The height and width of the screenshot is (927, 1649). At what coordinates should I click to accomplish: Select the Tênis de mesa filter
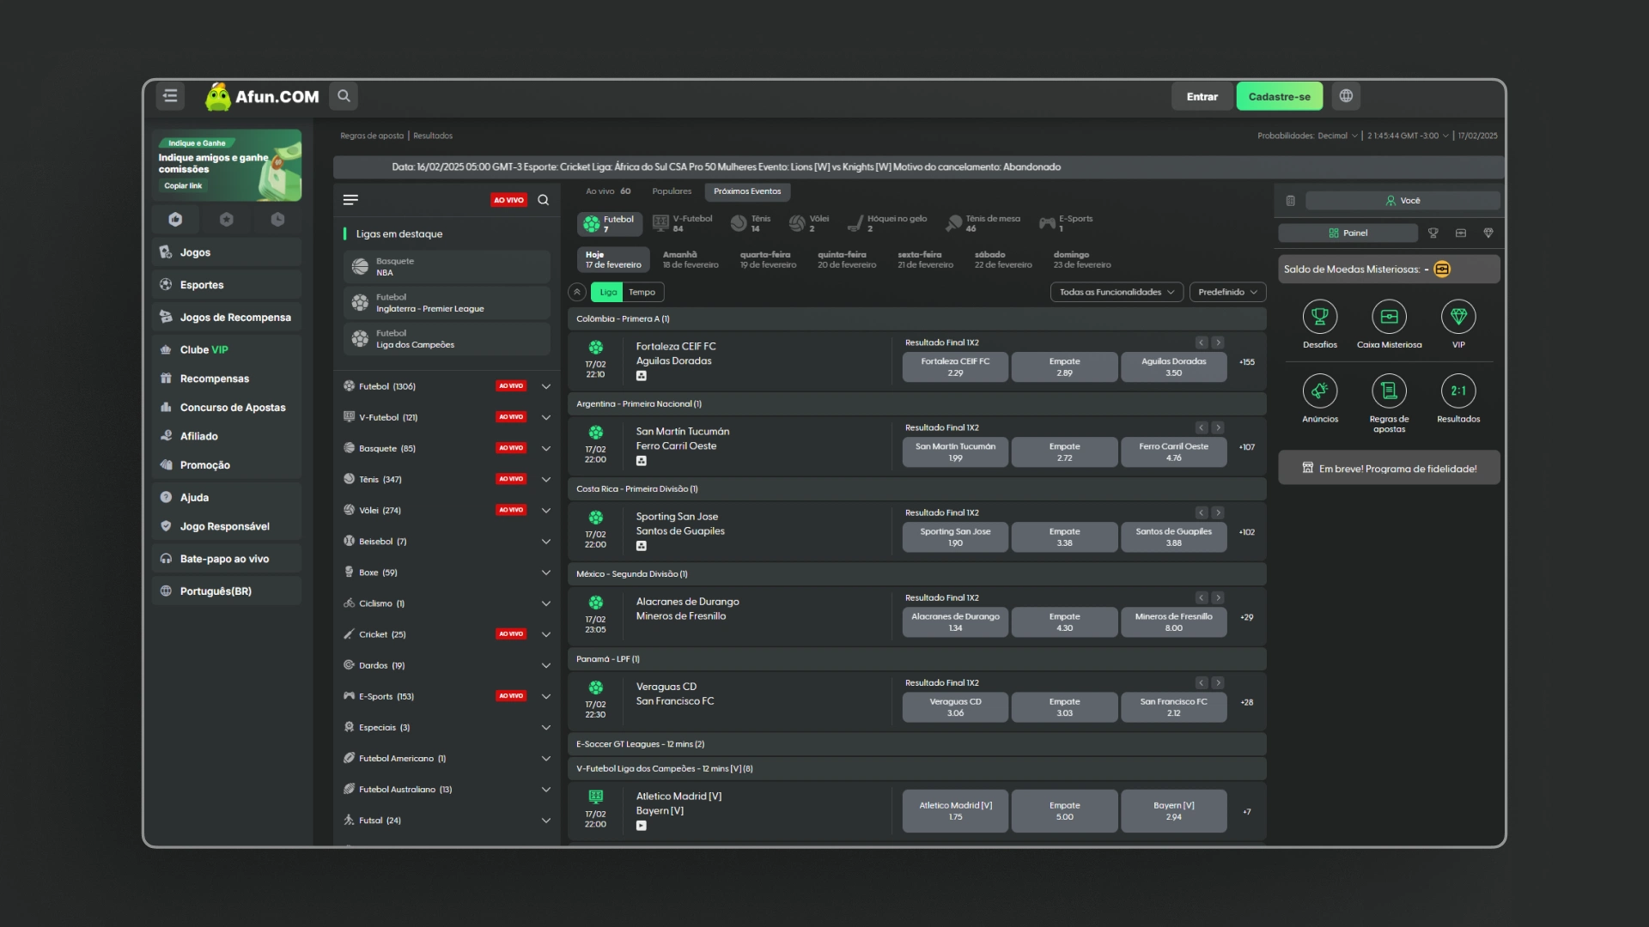983,223
